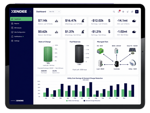Click the Reports chart icon
This screenshot has height=113, width=150.
click(12, 23)
